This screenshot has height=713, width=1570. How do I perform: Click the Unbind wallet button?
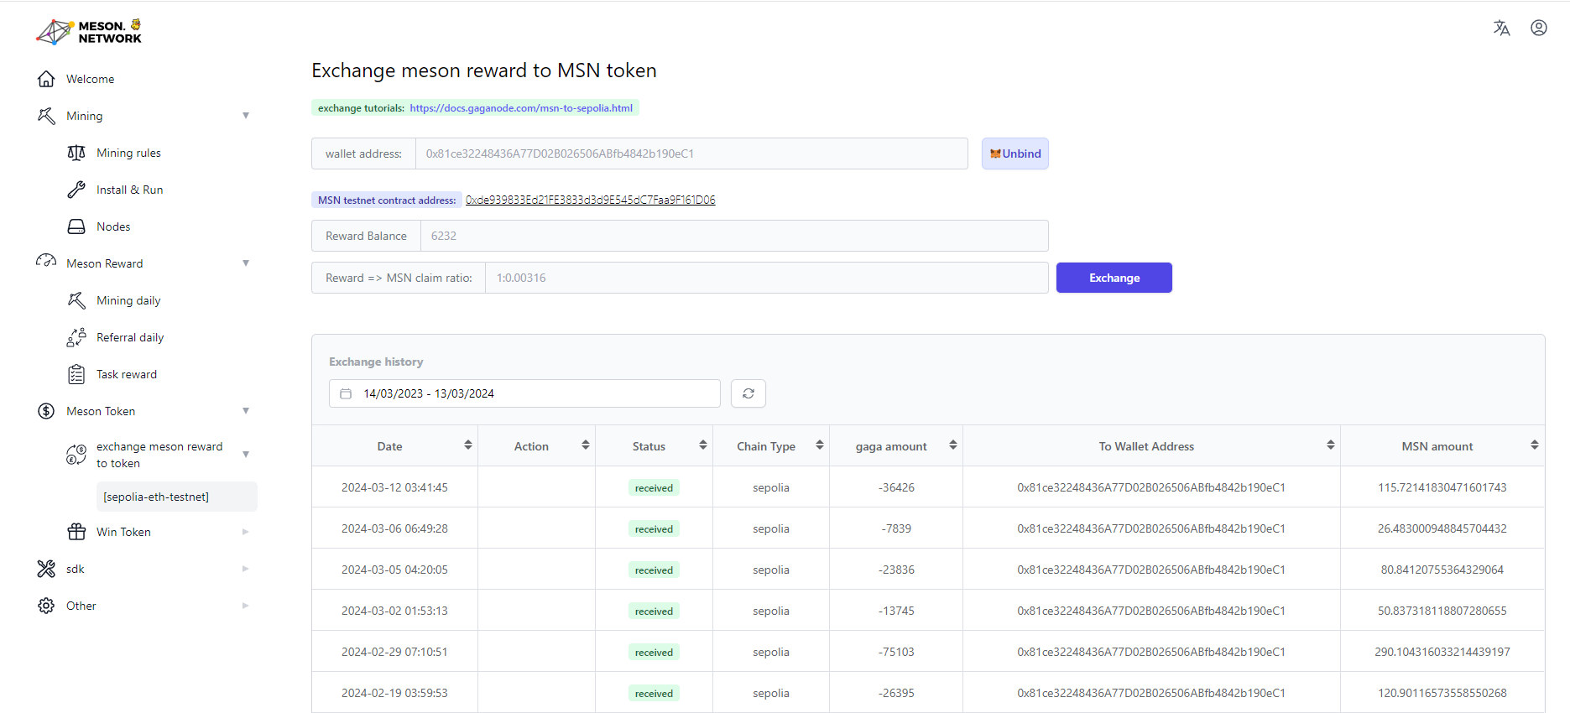click(x=1015, y=154)
